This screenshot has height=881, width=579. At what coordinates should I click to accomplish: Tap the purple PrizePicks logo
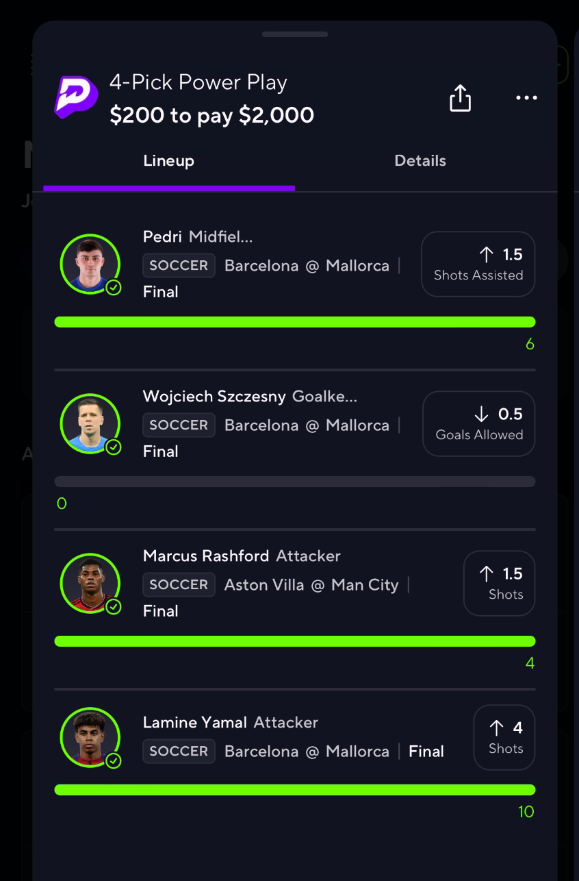(76, 97)
